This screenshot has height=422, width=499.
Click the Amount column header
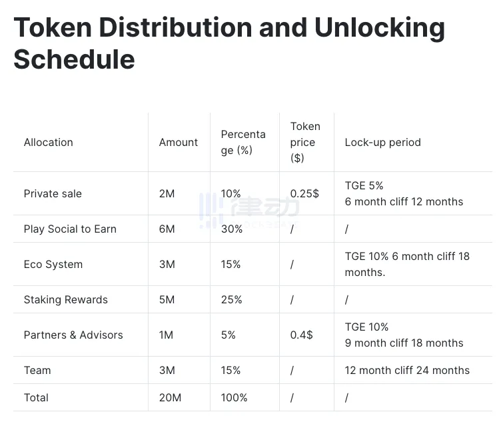178,142
